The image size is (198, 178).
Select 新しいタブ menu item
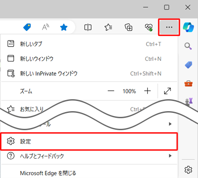[x=89, y=44]
